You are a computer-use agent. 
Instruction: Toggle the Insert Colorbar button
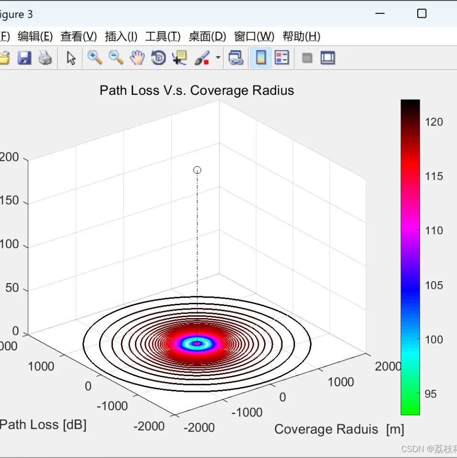click(x=261, y=57)
